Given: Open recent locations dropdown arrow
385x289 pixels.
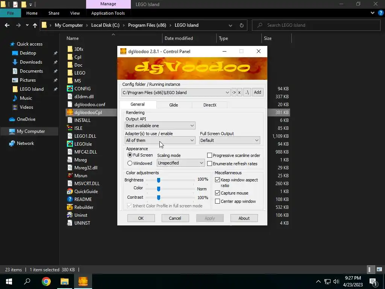Looking at the screenshot, I should click(x=27, y=25).
